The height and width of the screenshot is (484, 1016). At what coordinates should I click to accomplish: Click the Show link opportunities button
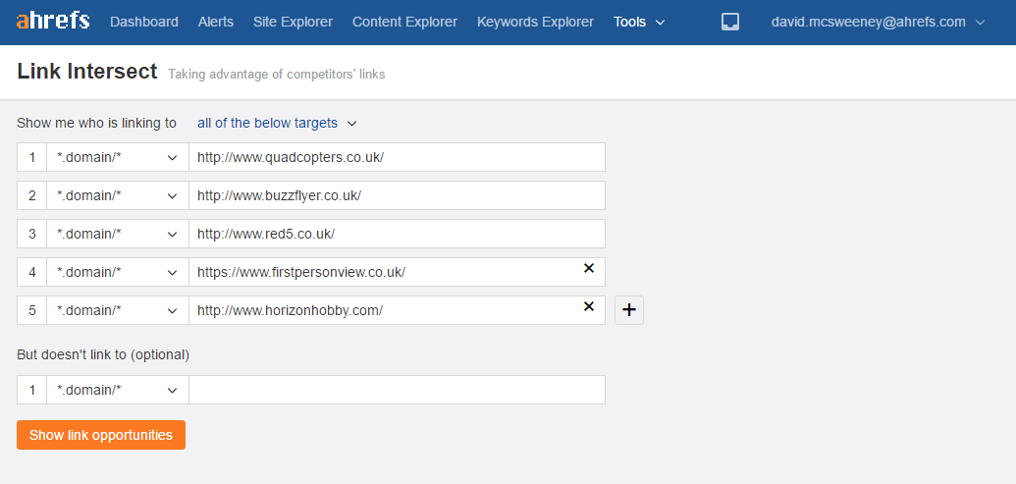101,435
